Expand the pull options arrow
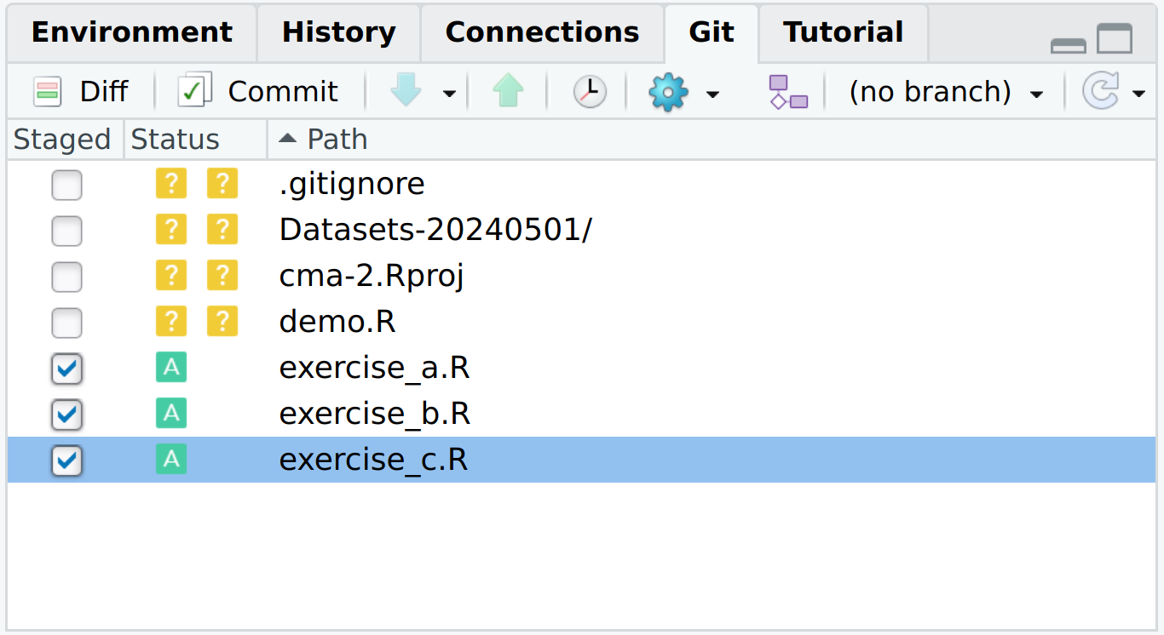 tap(449, 93)
